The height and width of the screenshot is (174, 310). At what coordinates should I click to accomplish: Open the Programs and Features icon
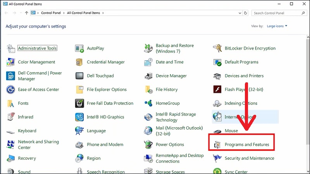217,145
